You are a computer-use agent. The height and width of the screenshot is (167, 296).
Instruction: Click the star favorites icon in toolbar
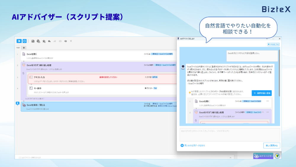pyautogui.click(x=44, y=41)
